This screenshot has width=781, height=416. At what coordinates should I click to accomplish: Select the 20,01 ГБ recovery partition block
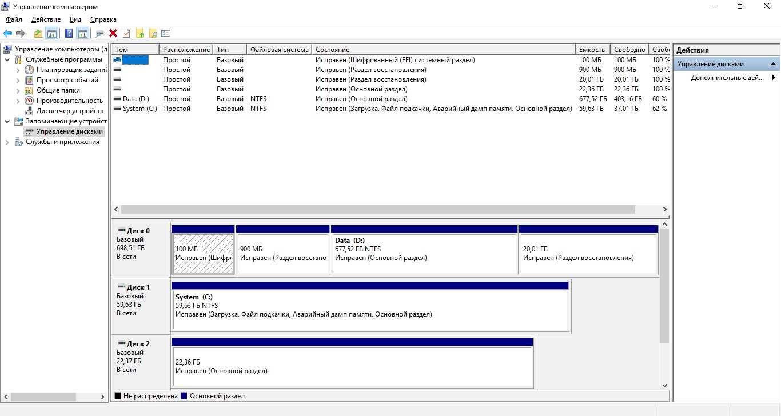tap(588, 250)
